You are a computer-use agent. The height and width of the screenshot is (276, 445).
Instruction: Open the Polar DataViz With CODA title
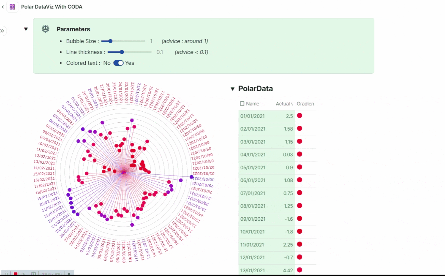[x=52, y=7]
